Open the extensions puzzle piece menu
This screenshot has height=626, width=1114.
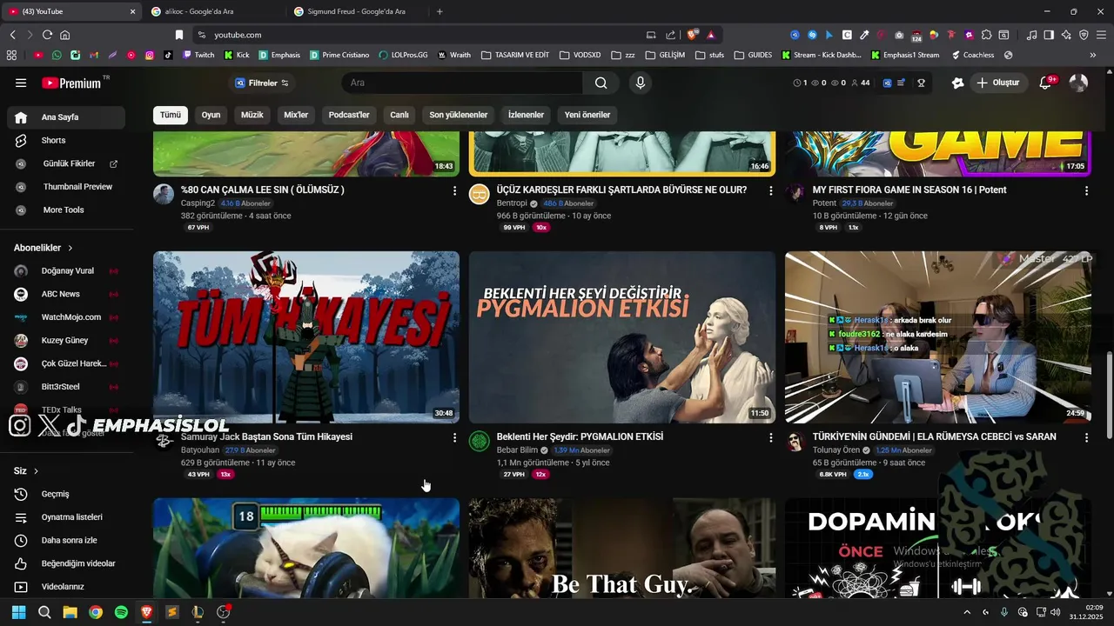pyautogui.click(x=986, y=35)
